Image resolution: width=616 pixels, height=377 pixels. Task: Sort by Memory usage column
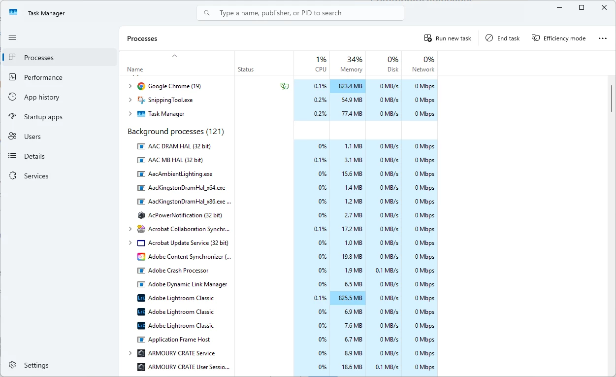[348, 64]
